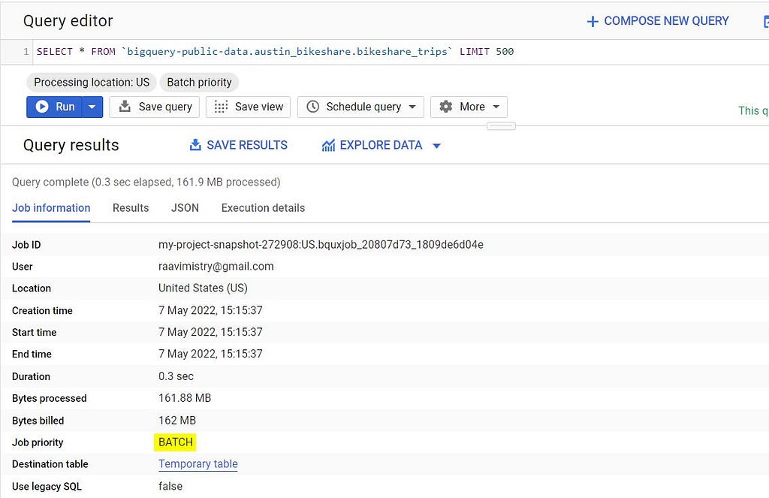Click the 161.88 MB bytes processed value
Image resolution: width=769 pixels, height=498 pixels.
[185, 398]
